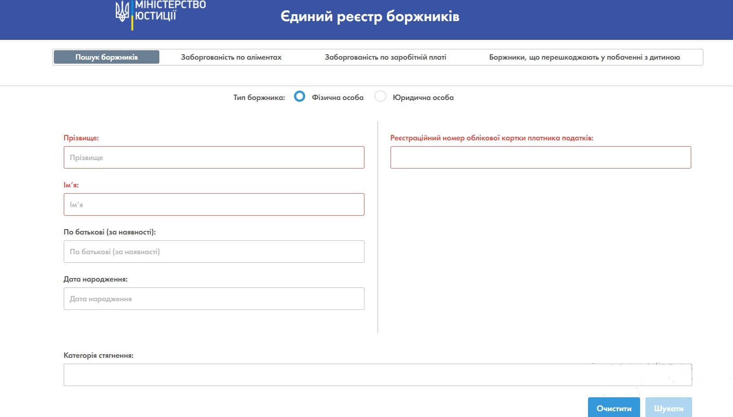This screenshot has width=733, height=417.
Task: Select the Фізична особа radio button
Action: [x=299, y=96]
